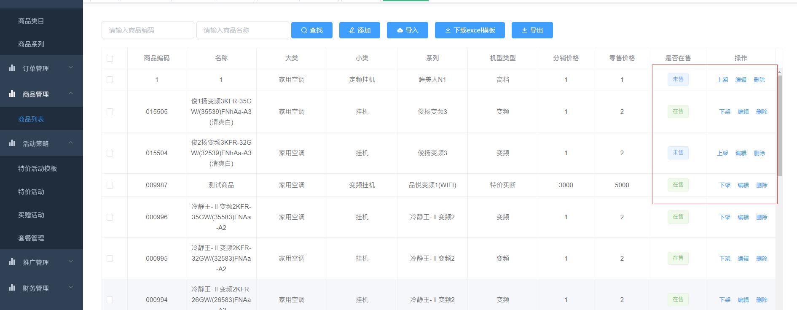Click 编辑 for product 015504
The image size is (797, 310).
pos(741,153)
